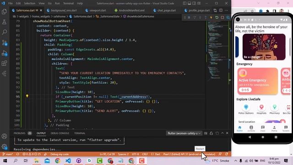293x165 pixels.
Task: Open the Extensions view
Action: pos(4,63)
